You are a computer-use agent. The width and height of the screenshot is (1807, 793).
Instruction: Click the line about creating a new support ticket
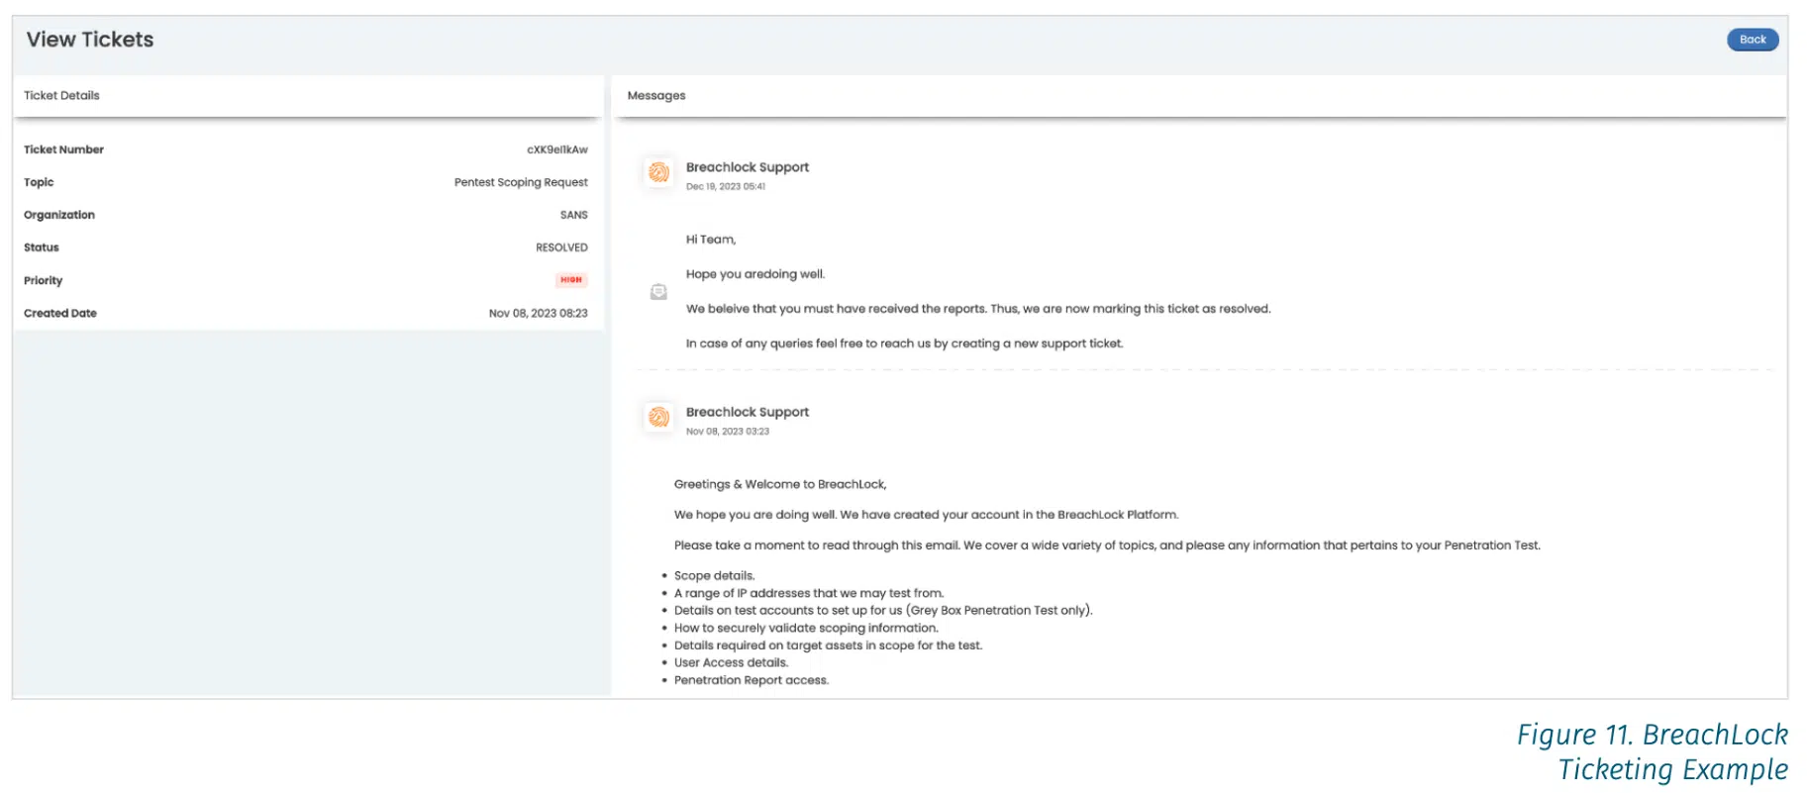(x=905, y=344)
